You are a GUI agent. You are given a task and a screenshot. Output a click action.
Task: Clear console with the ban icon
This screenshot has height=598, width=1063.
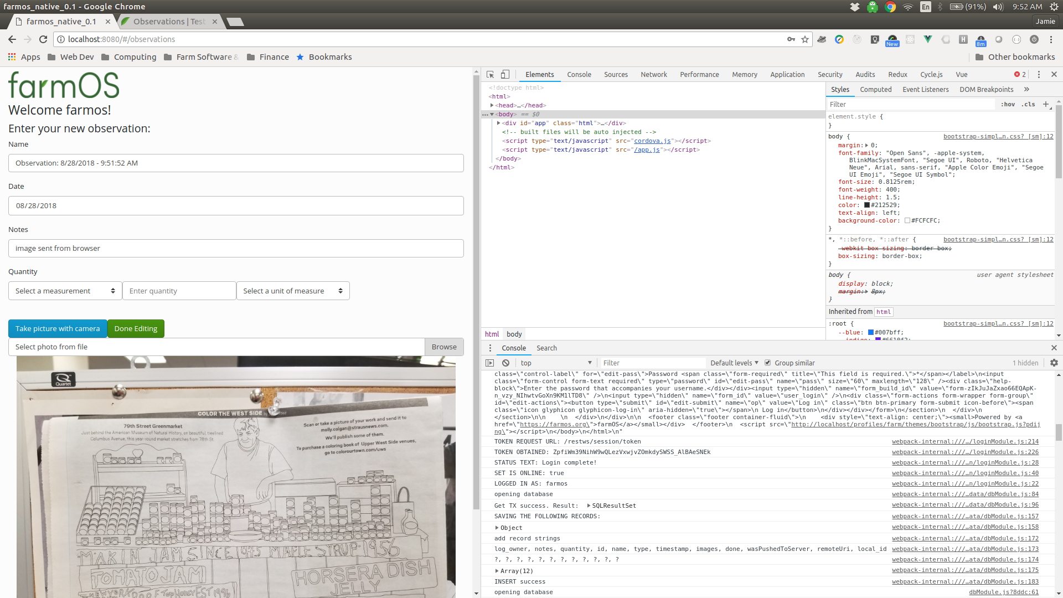(505, 363)
